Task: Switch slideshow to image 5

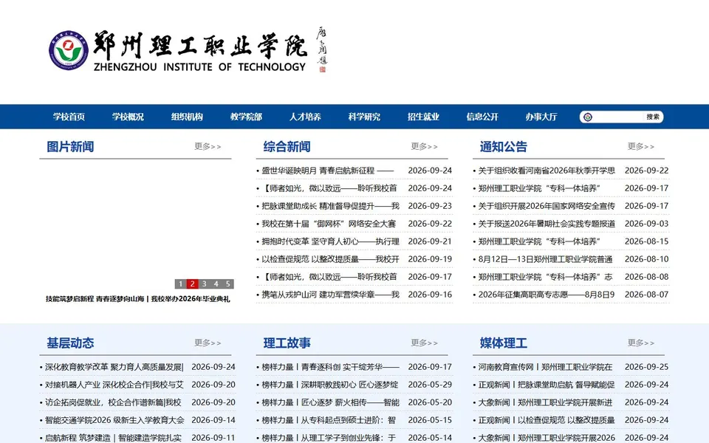Action: (228, 284)
